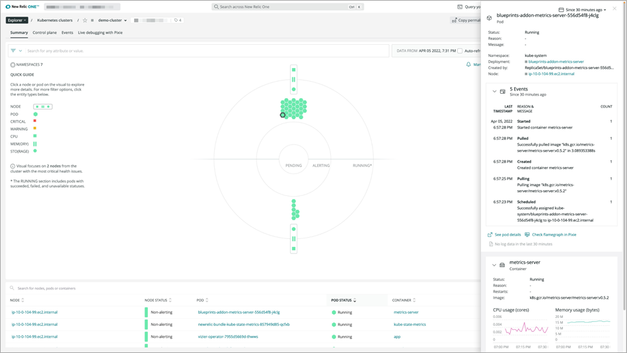This screenshot has height=353, width=627.
Task: Sort table by NODE column
Action: tap(17, 300)
